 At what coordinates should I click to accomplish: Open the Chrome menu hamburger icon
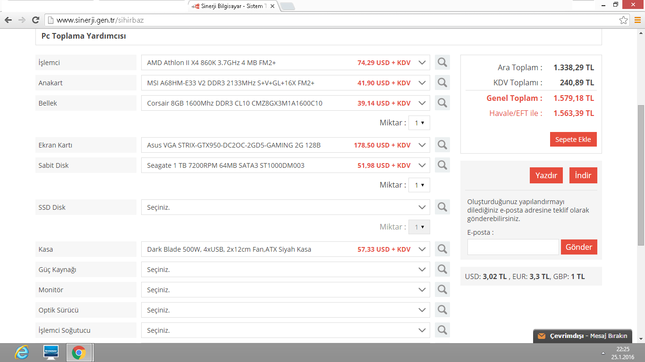coord(637,20)
